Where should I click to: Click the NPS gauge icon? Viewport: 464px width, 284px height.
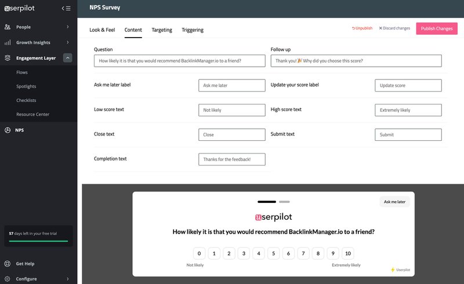[x=8, y=130]
